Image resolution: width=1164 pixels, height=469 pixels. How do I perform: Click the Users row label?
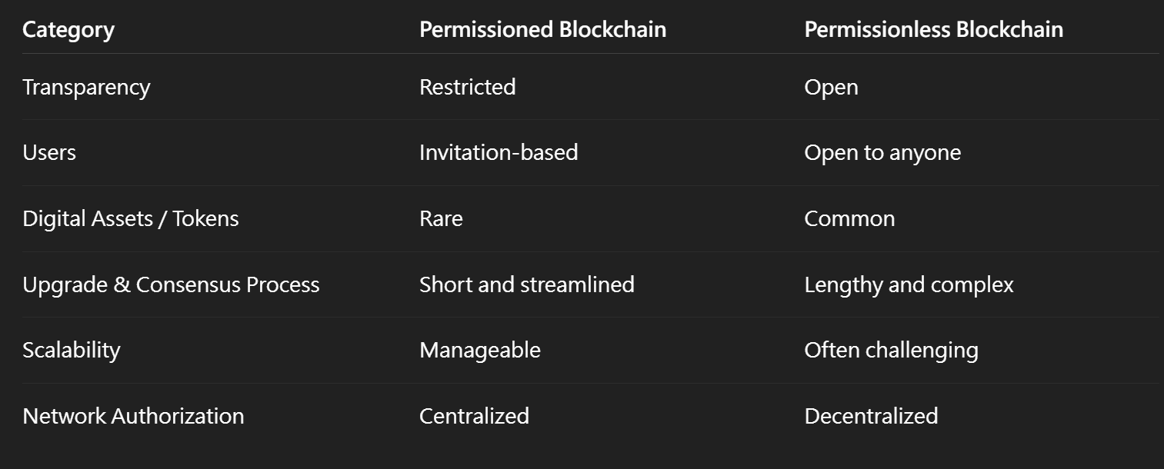pos(49,153)
